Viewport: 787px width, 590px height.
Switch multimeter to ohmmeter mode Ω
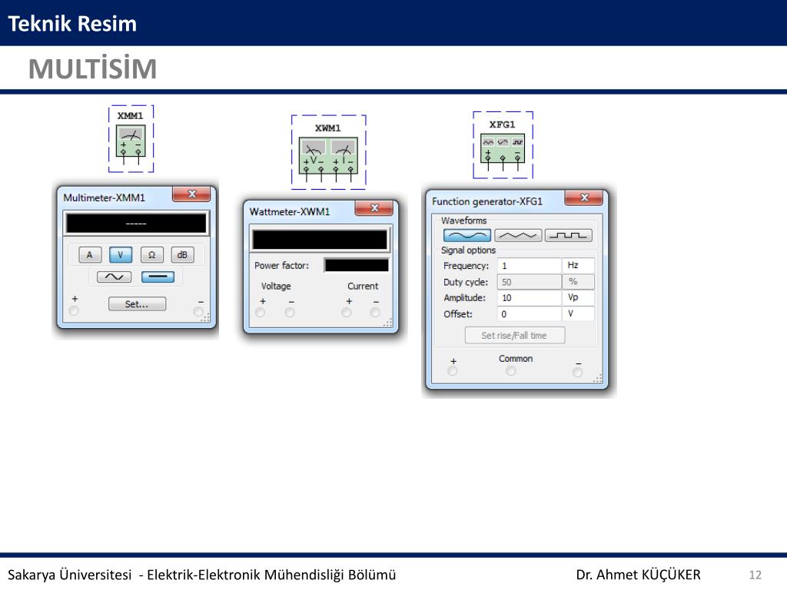pos(151,255)
